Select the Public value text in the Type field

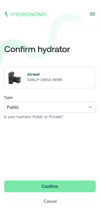coord(13,107)
